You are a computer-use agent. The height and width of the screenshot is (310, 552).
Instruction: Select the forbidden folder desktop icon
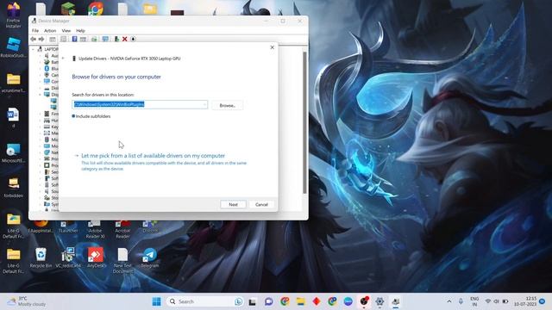click(14, 188)
